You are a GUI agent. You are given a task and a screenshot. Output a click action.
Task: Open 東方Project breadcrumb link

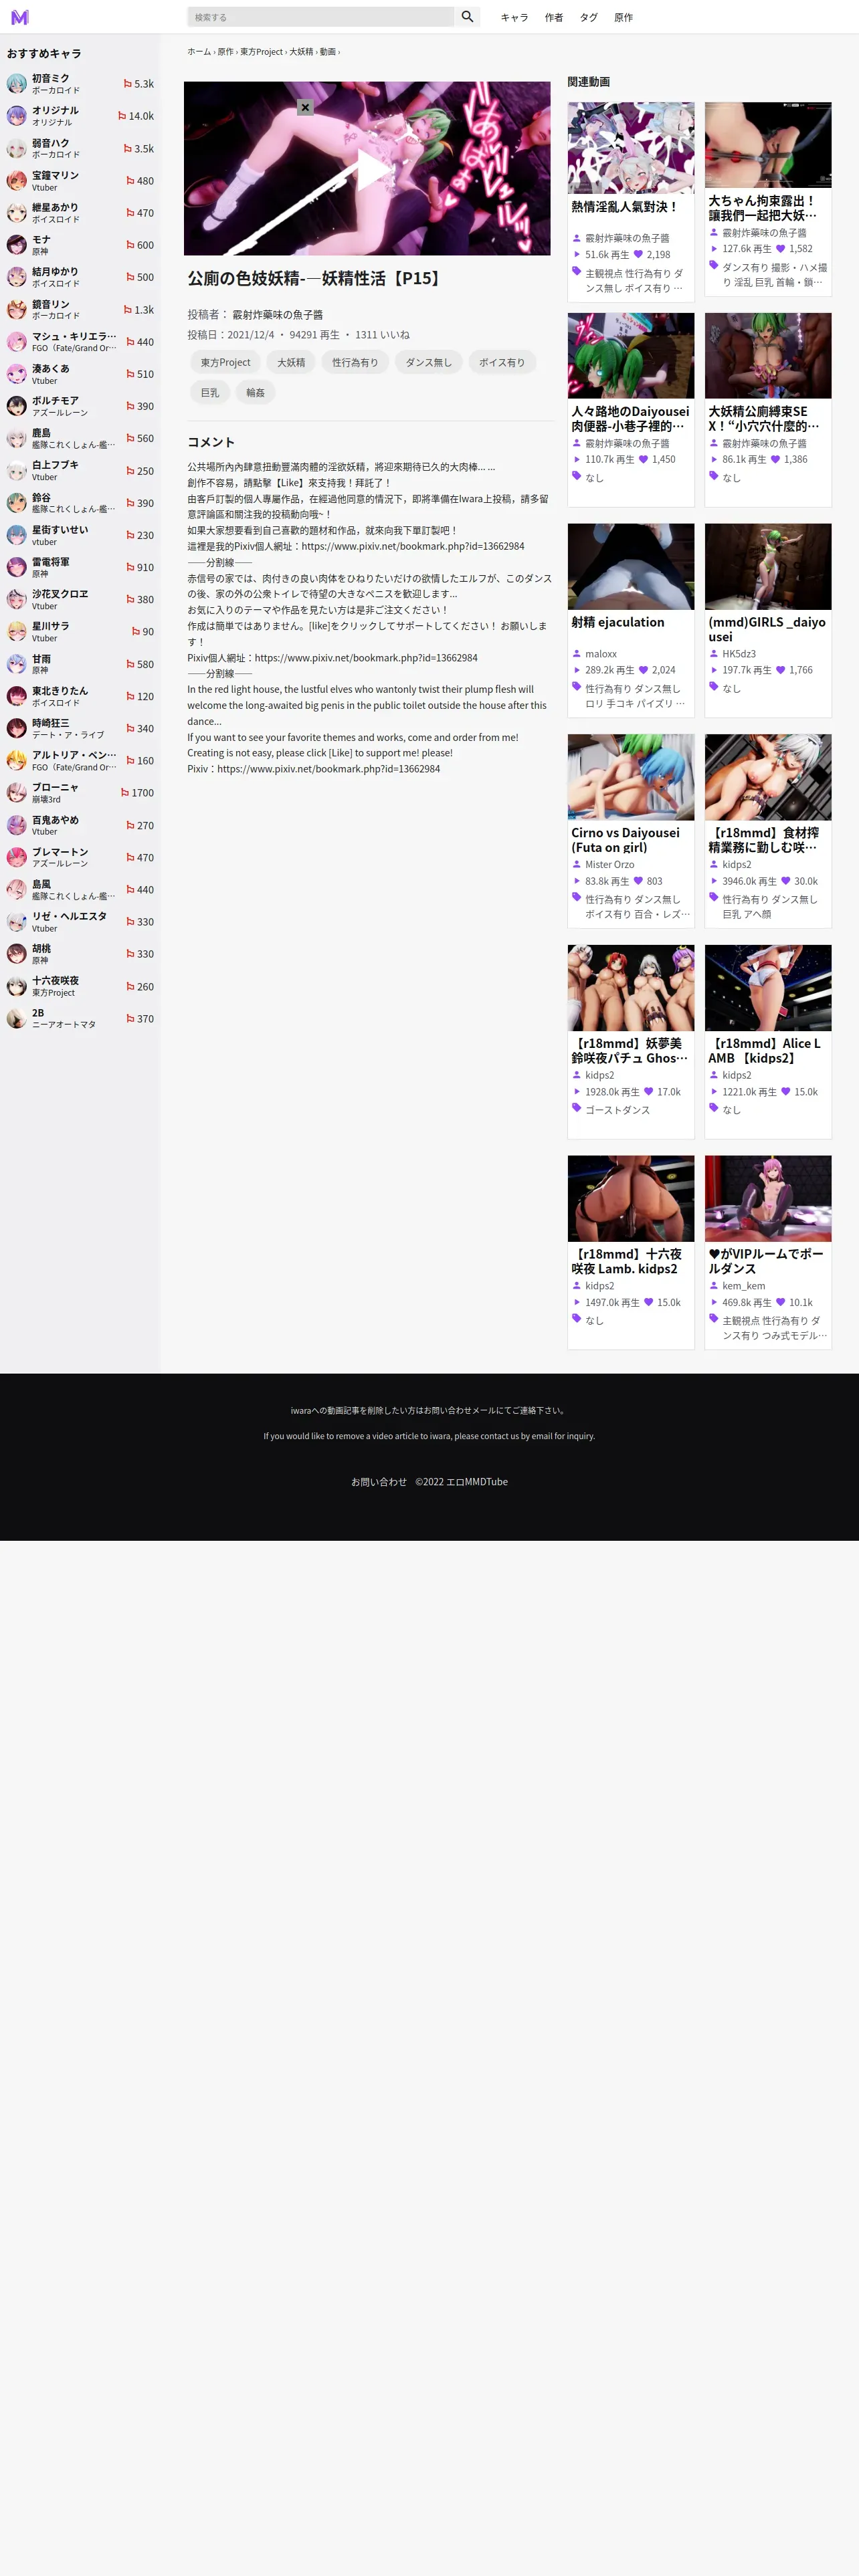tap(261, 52)
